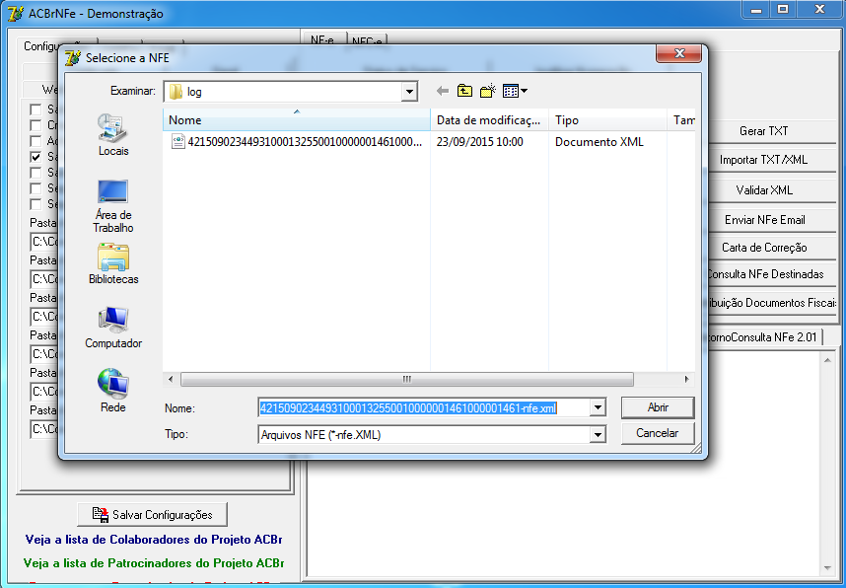The image size is (846, 588).
Task: Click the 23/09/2015 10:00 date cell
Action: 479,141
